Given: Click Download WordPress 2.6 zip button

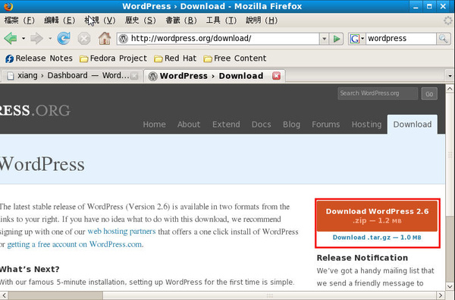Looking at the screenshot, I should [377, 216].
